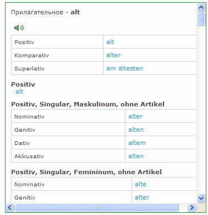Click the horizontal scrollbar right arrow
Viewport: 208px width, 215px height.
point(191,208)
